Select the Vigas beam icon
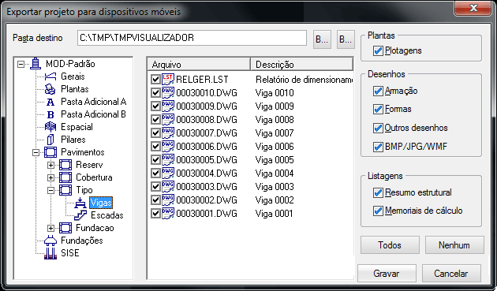 [x=80, y=203]
